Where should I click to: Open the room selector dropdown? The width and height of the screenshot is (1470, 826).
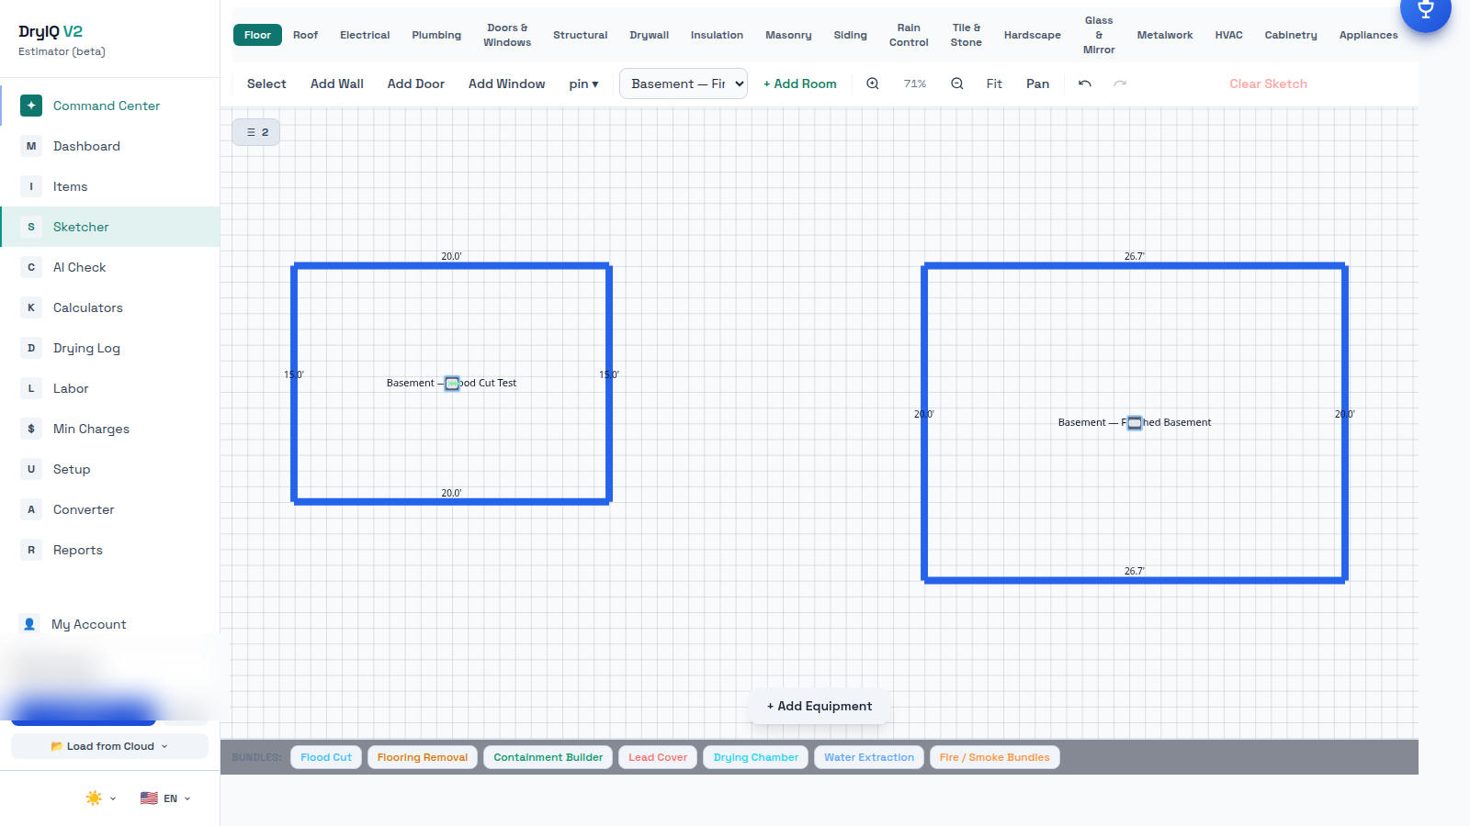tap(683, 84)
